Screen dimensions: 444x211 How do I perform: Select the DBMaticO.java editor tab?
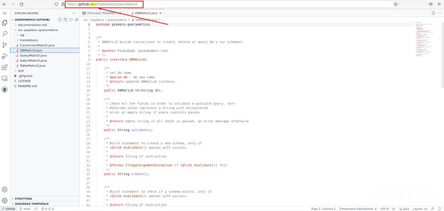click(x=146, y=13)
